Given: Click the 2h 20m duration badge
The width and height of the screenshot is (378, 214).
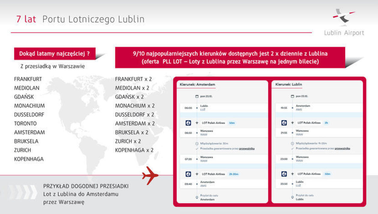Looking at the screenshot, I should (233, 174).
